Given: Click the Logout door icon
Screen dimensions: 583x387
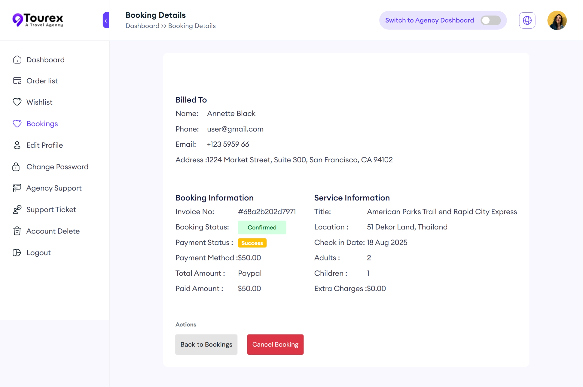Looking at the screenshot, I should point(17,252).
